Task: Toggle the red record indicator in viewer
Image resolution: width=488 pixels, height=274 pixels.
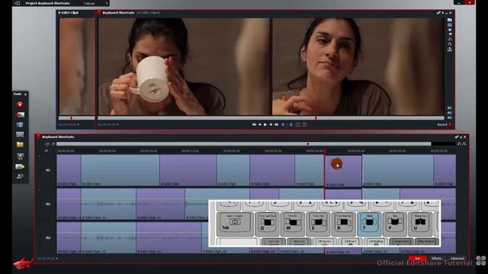Action: pyautogui.click(x=450, y=125)
